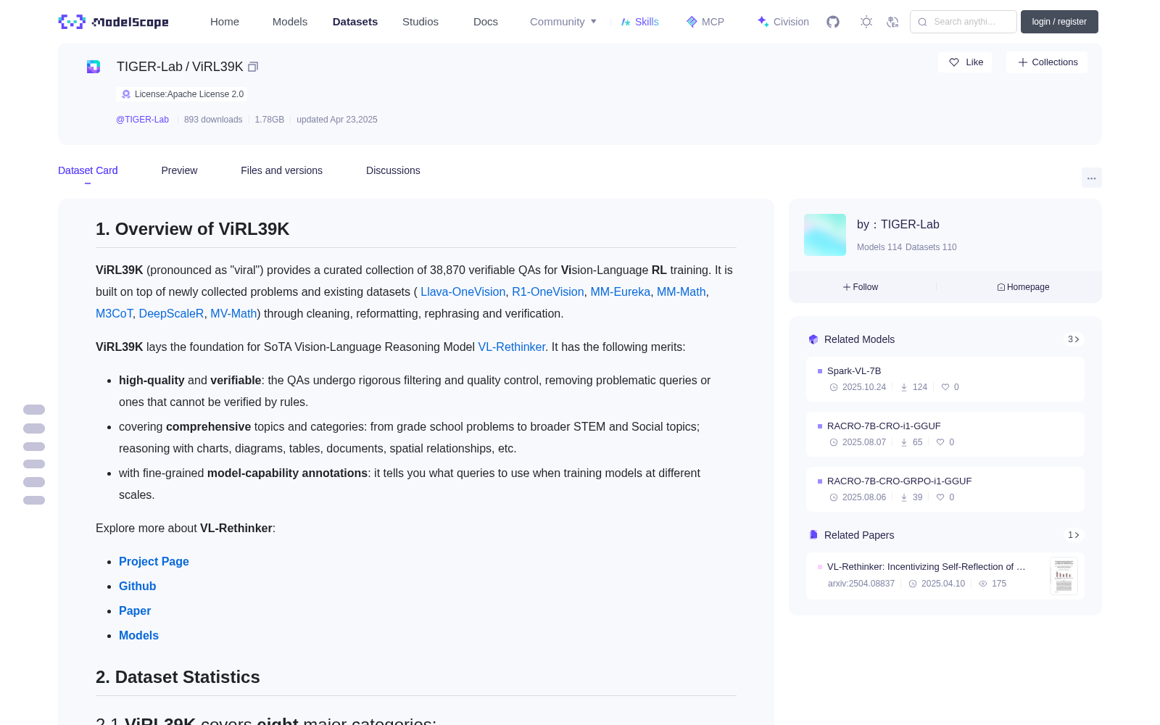
Task: Switch to the Preview tab
Action: [179, 170]
